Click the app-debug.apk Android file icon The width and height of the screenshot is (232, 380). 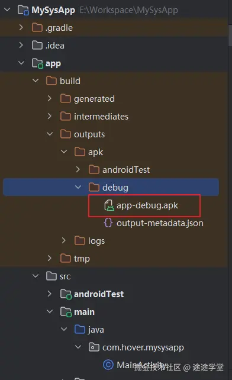[109, 205]
